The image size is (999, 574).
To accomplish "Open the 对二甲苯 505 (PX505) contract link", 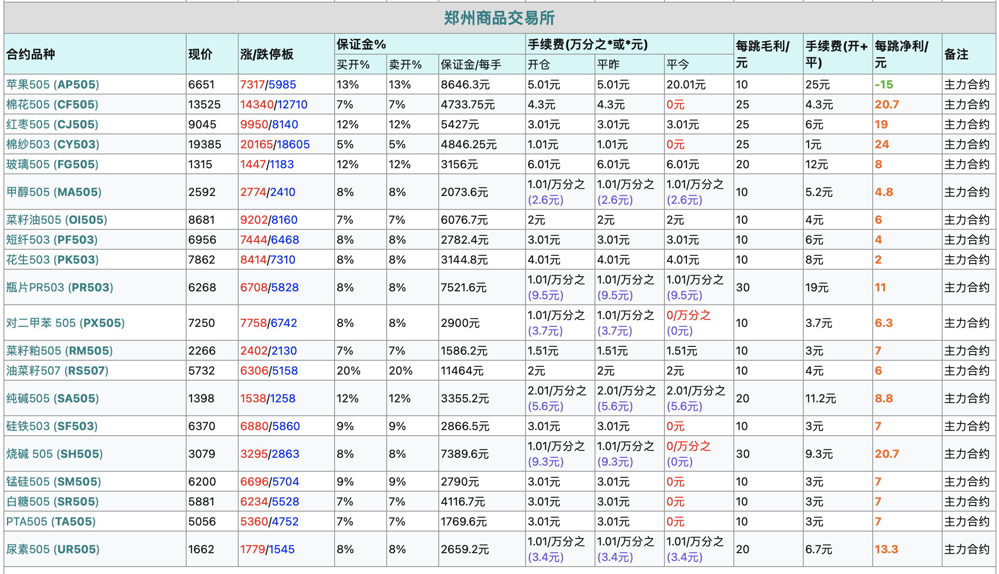I will coord(66,323).
